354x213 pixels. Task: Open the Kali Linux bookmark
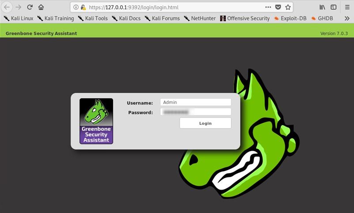point(19,18)
